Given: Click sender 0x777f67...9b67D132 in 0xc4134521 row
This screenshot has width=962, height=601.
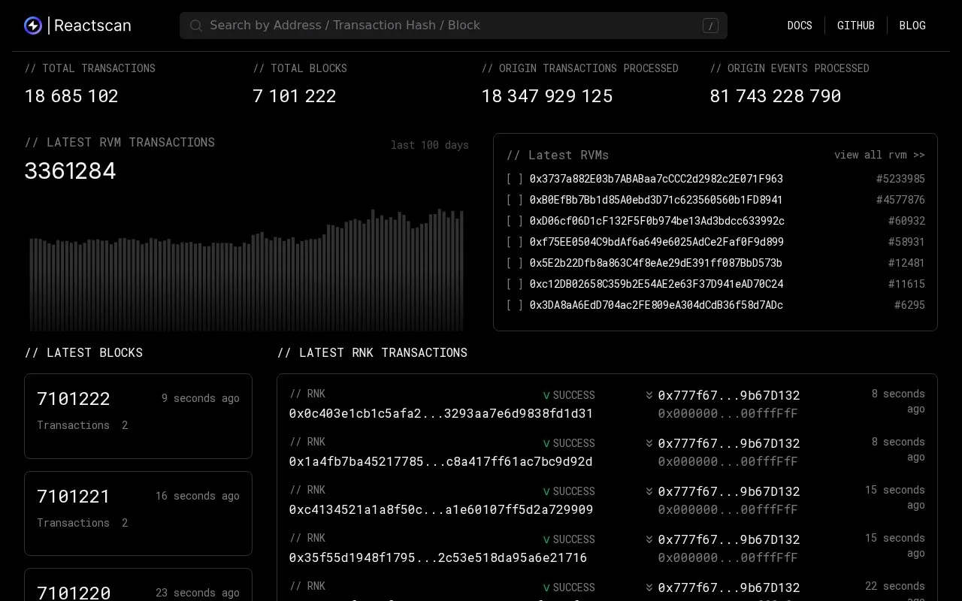Looking at the screenshot, I should pyautogui.click(x=729, y=491).
